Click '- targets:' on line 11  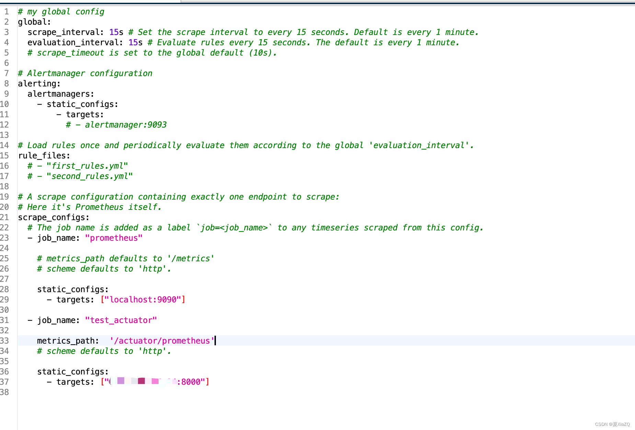click(x=80, y=115)
